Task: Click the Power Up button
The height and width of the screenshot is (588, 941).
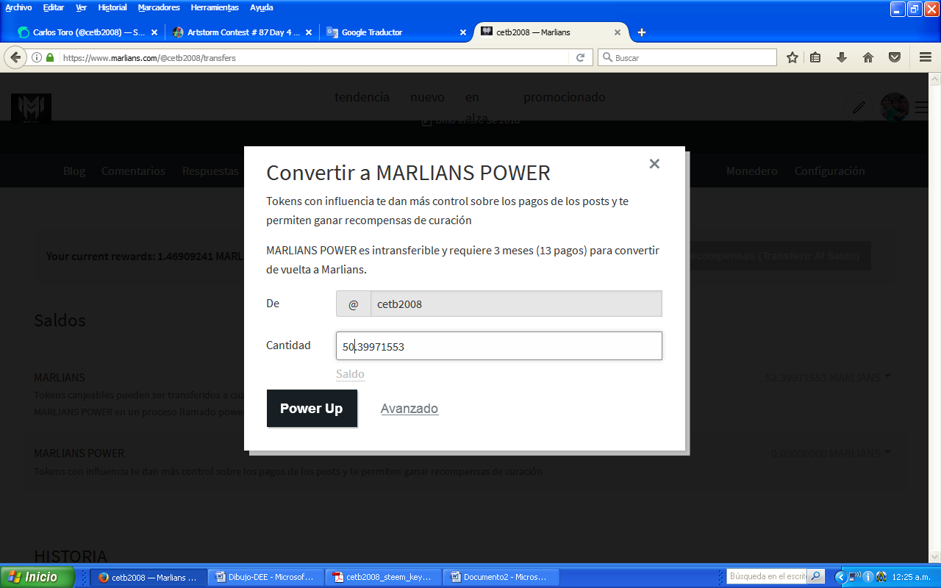Action: (312, 409)
